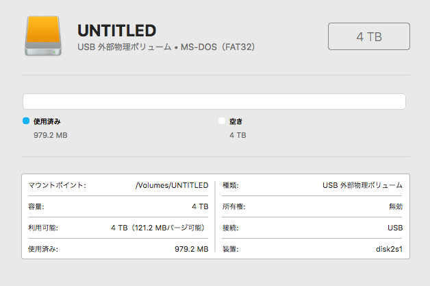Screen dimensions: 430x286
Task: Click the 4 TB text under 空き legend
Action: click(x=238, y=135)
